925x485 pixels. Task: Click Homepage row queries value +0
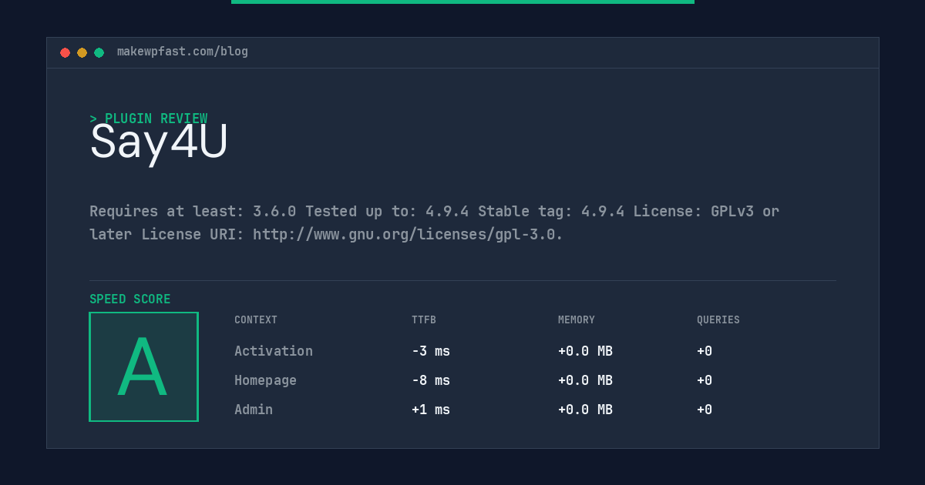(705, 380)
